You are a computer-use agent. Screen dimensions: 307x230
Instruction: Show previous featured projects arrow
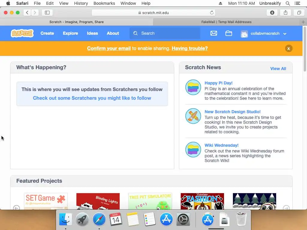16,208
